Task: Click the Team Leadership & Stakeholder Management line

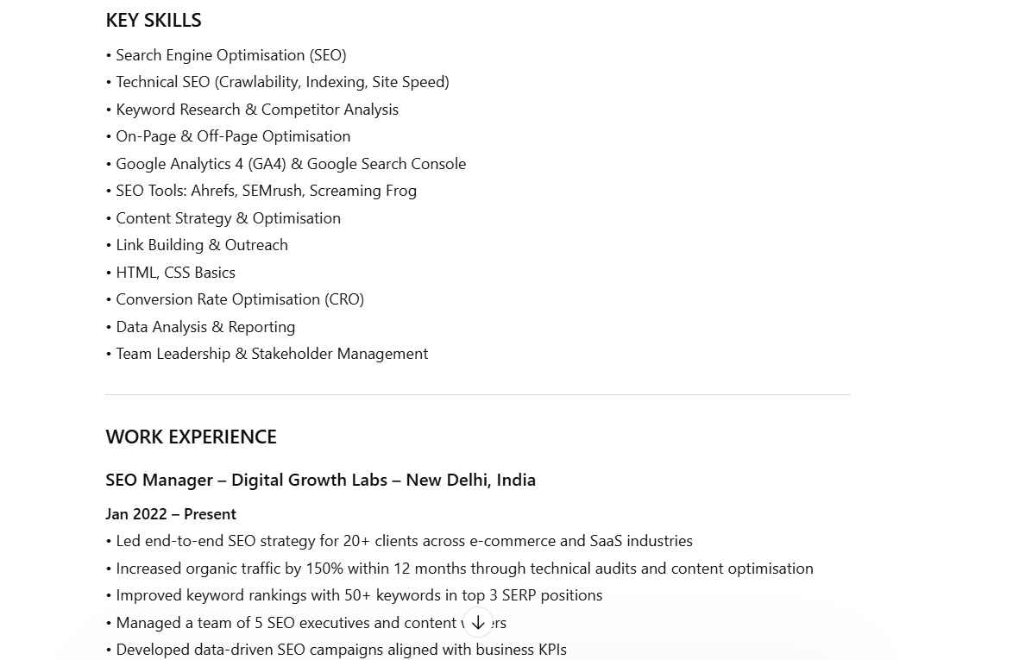Action: coord(271,354)
